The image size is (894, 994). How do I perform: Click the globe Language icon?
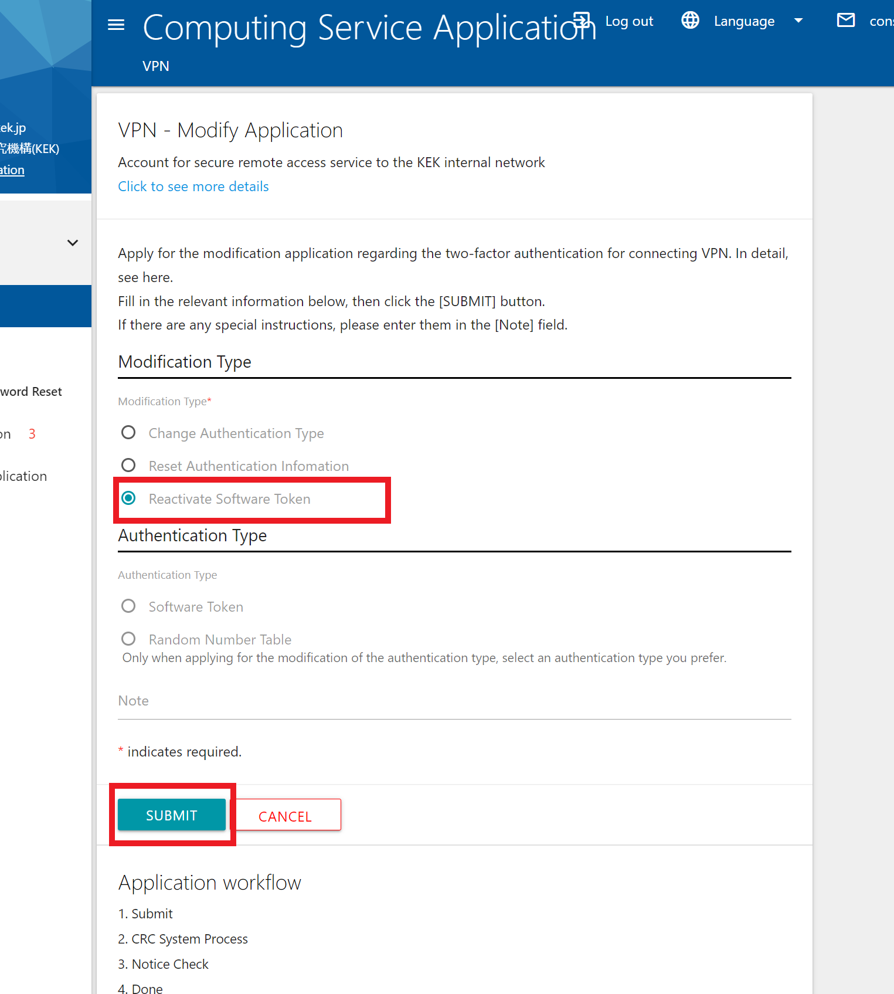(x=690, y=21)
